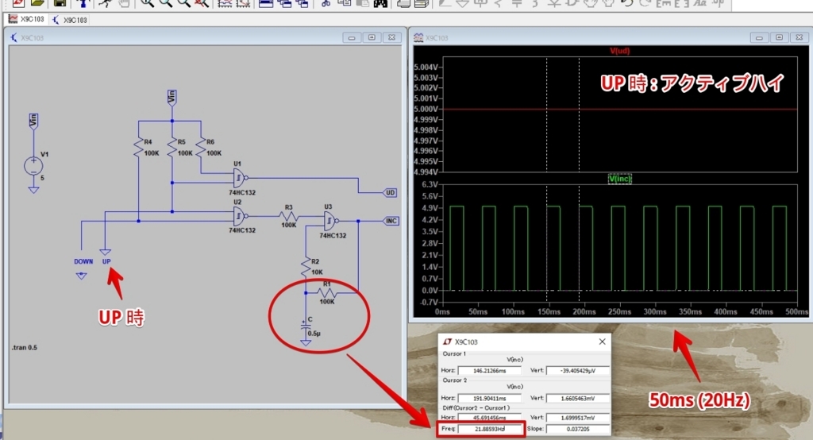Viewport: 813px width, 440px height.
Task: Pick the .op SPICE directive icon
Action: pyautogui.click(x=718, y=2)
